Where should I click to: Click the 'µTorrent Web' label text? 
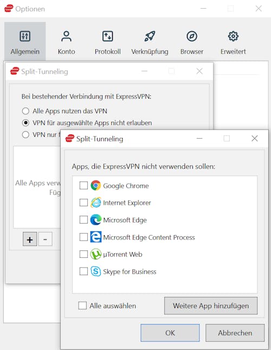click(x=122, y=254)
